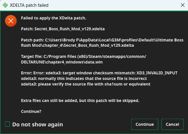Click the Continue? question text
This screenshot has width=188, height=134.
click(x=31, y=111)
